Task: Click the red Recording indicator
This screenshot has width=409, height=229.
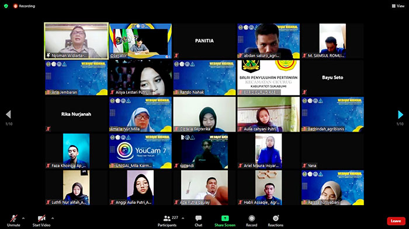Action: [24, 6]
